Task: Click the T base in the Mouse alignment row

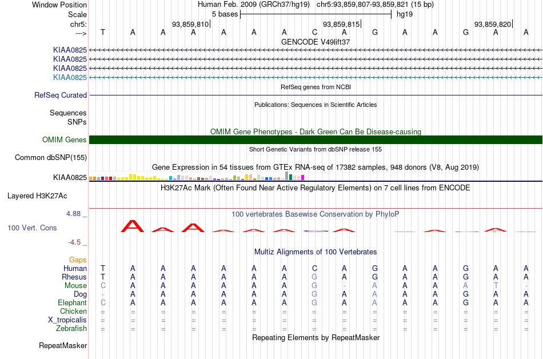Action: pos(496,286)
